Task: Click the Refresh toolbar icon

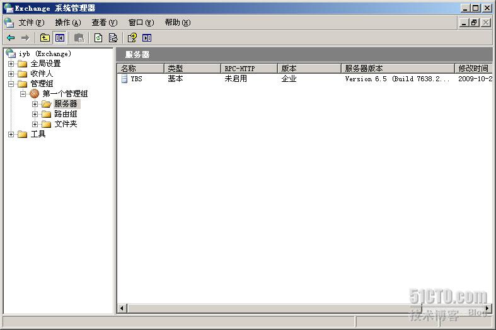Action: (98, 38)
